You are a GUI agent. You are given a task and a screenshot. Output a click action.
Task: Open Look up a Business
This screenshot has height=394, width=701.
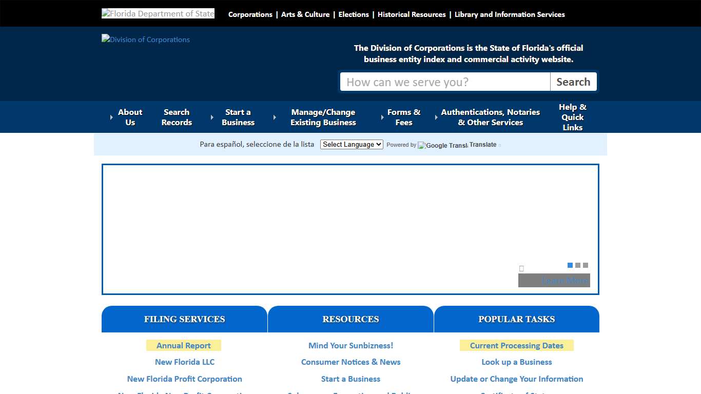coord(517,362)
